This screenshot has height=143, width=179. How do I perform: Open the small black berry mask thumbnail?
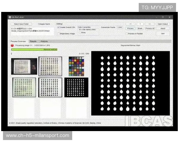point(76,87)
